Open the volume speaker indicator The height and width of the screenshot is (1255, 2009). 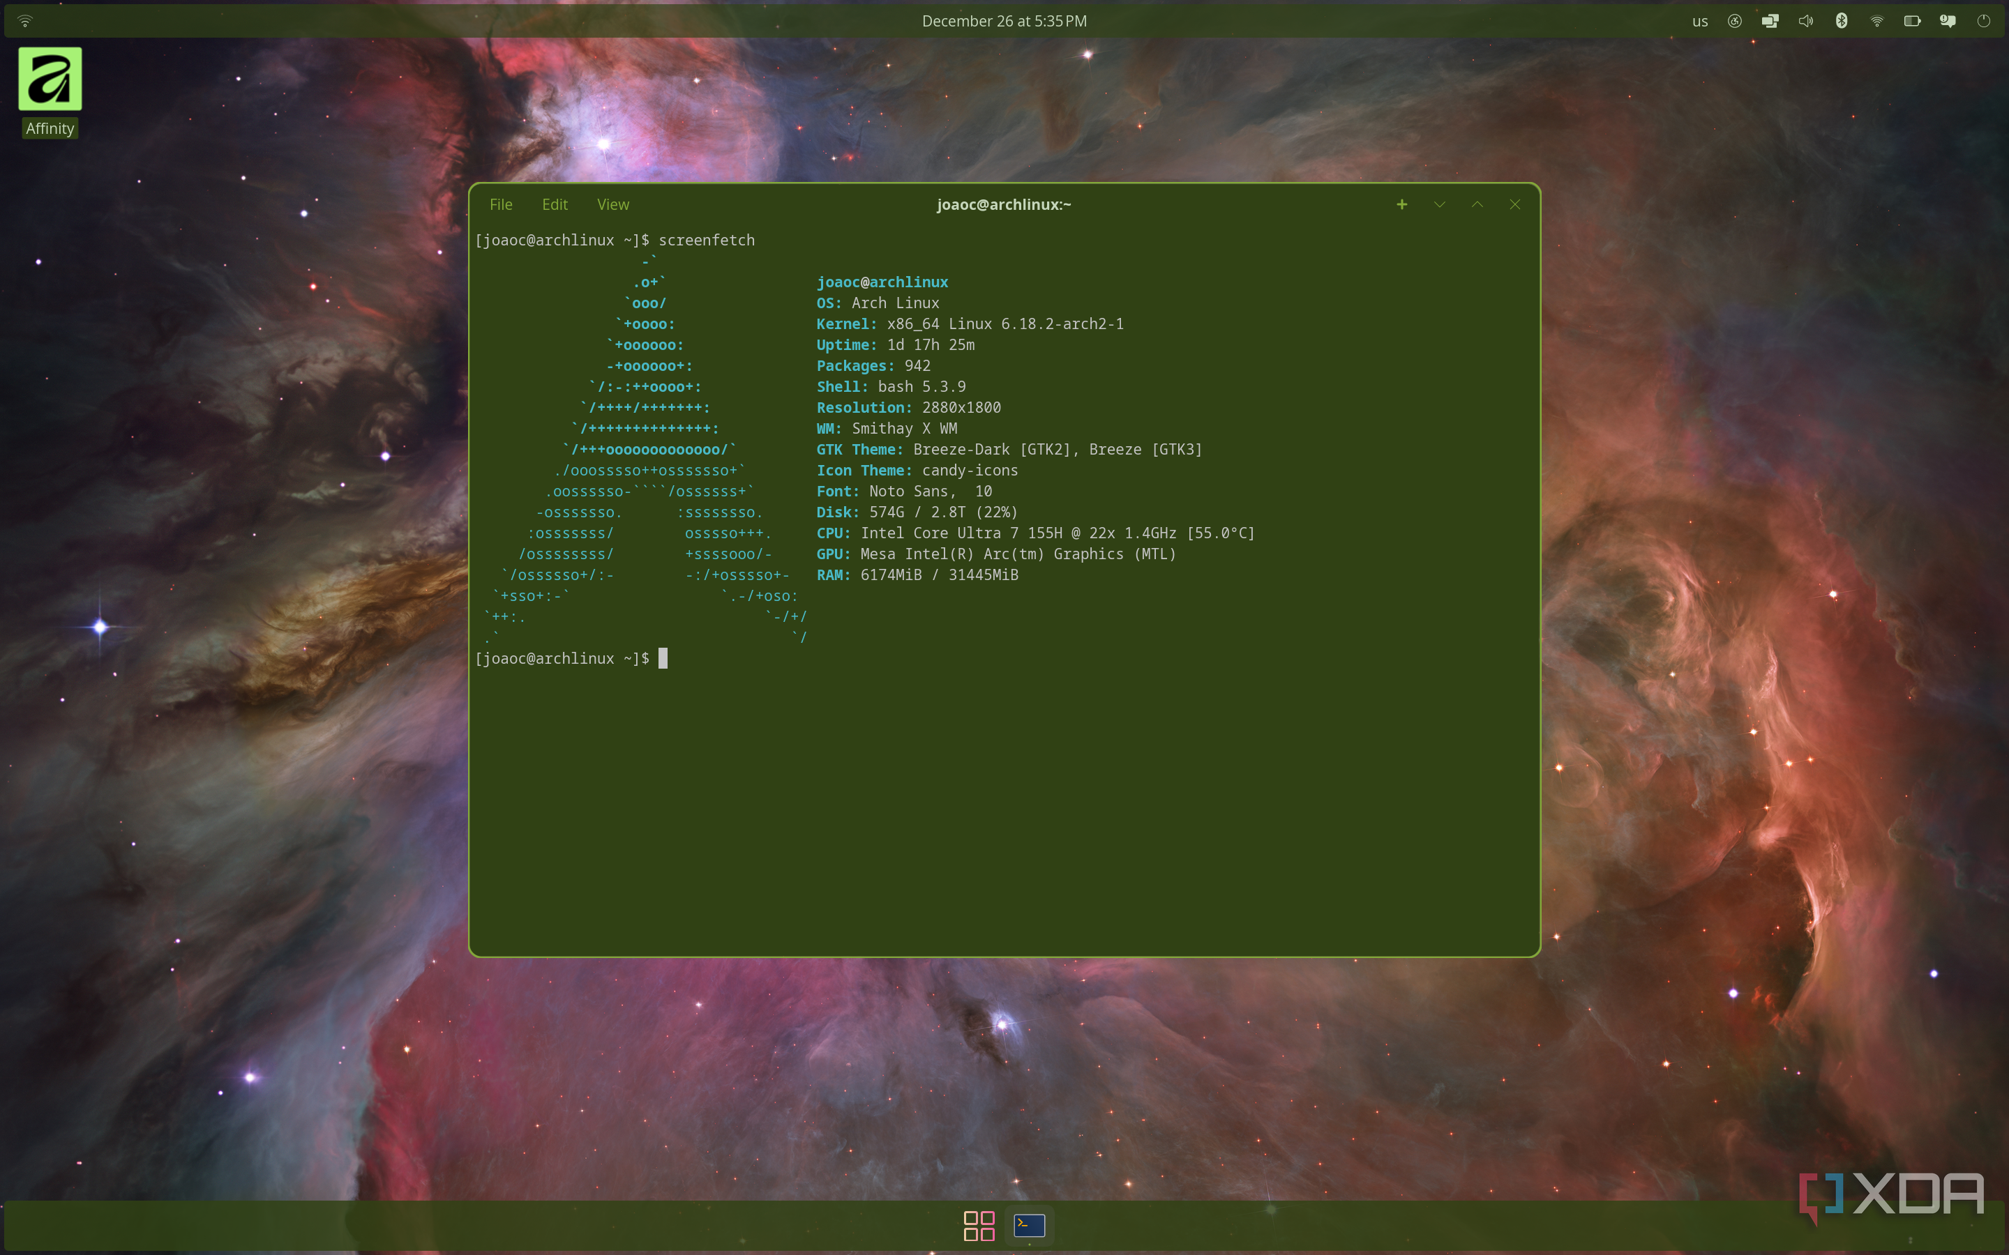pos(1805,21)
